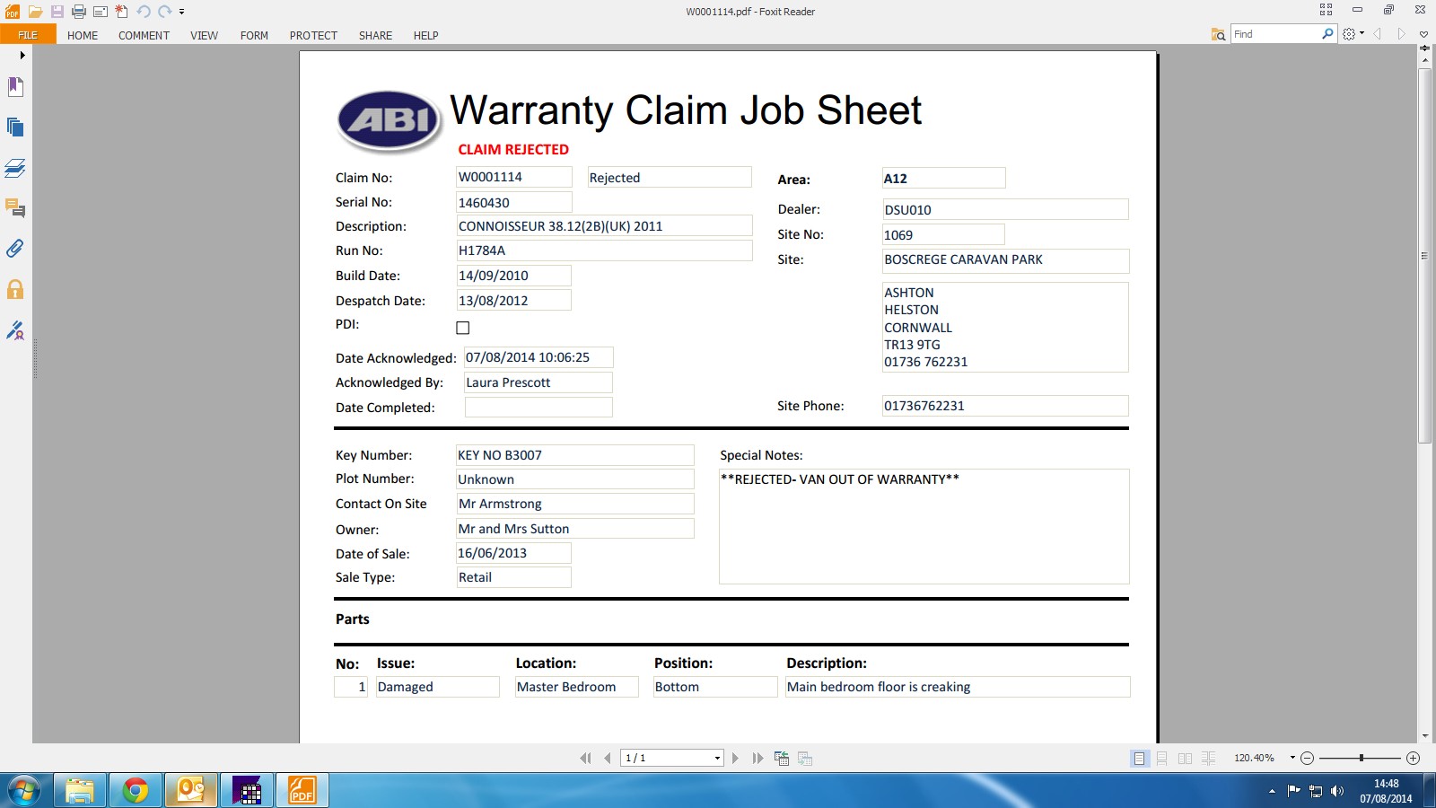The width and height of the screenshot is (1436, 808).
Task: Open the zoom percentage dropdown arrow
Action: coord(1292,758)
